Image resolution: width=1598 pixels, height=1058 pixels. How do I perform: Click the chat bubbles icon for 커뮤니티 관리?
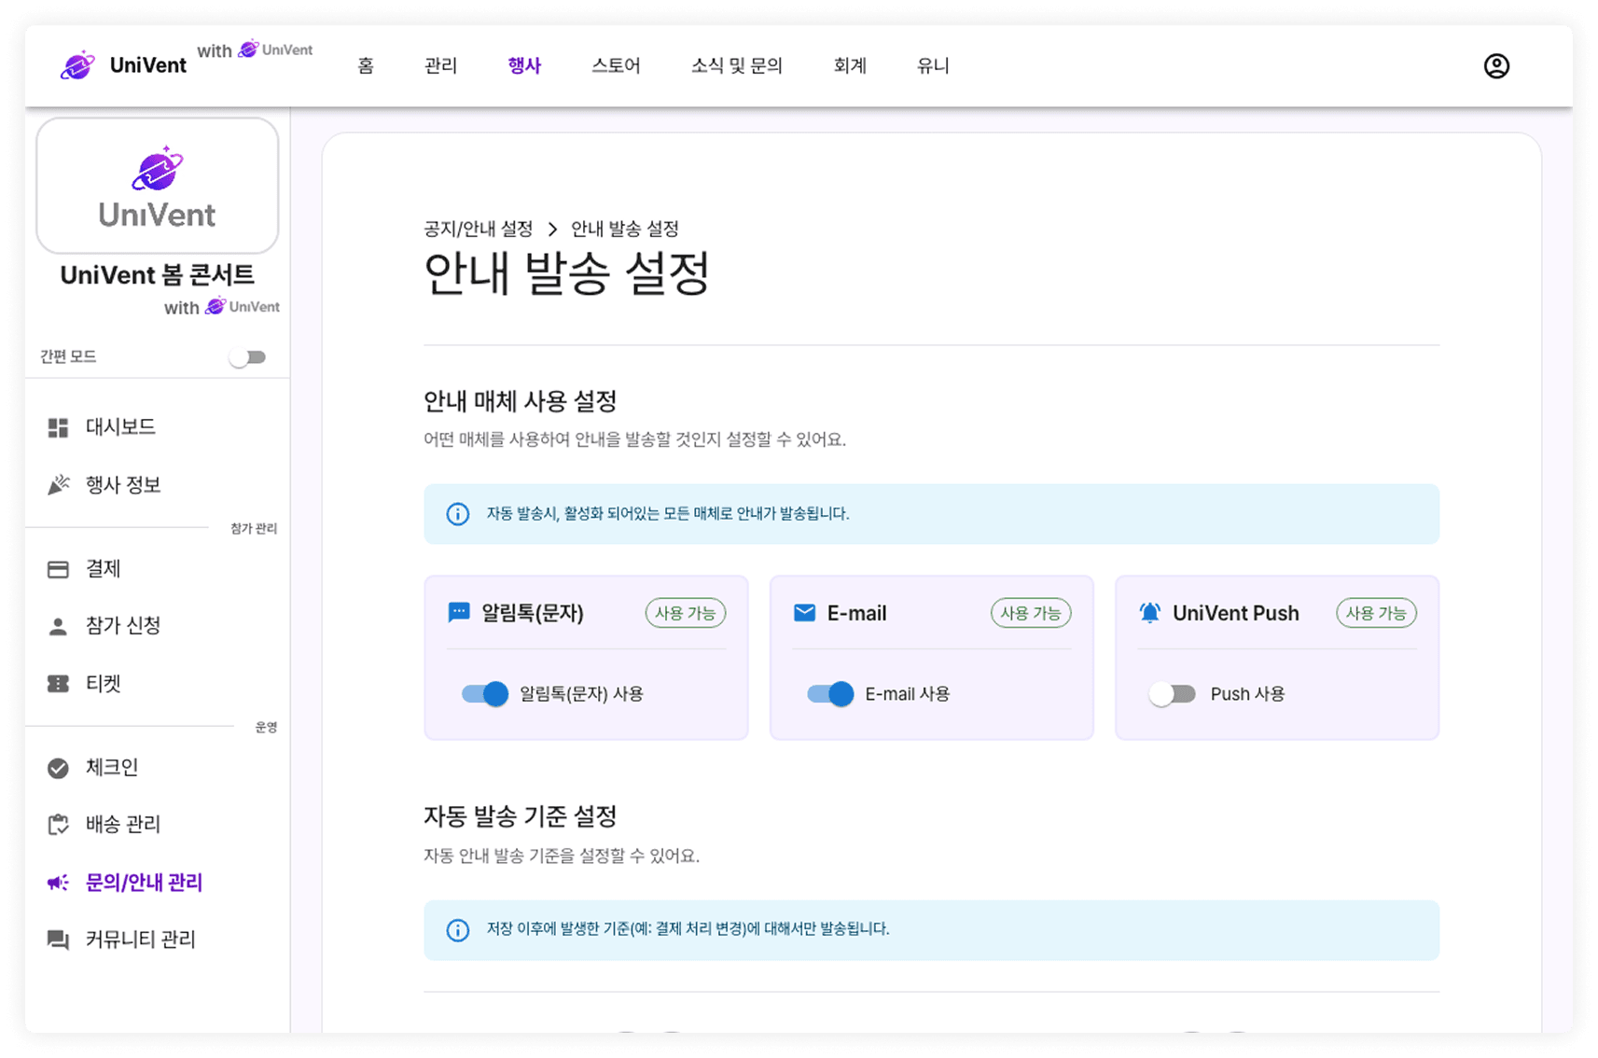pyautogui.click(x=58, y=940)
